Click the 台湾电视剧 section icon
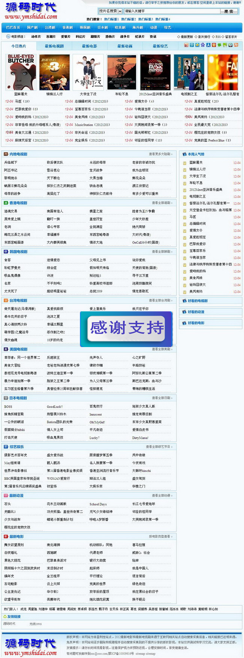The height and width of the screenshot is (658, 244). pos(6,300)
